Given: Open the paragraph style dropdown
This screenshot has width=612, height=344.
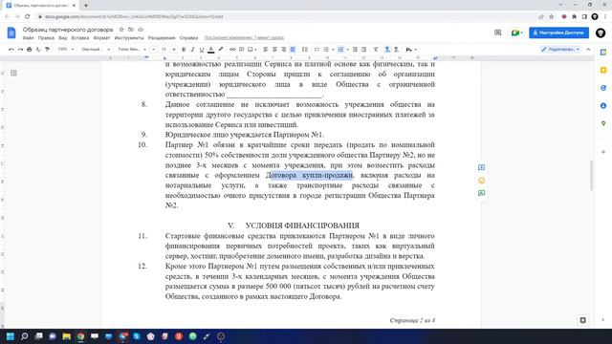Looking at the screenshot, I should pyautogui.click(x=96, y=50).
